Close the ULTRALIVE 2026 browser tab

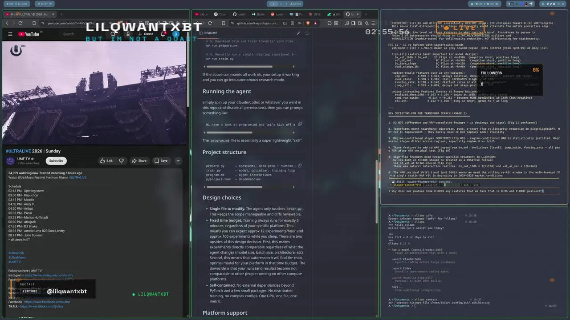tap(54, 14)
